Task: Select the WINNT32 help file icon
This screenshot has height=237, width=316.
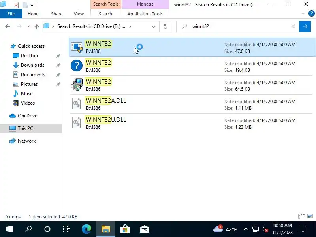Action: click(77, 66)
